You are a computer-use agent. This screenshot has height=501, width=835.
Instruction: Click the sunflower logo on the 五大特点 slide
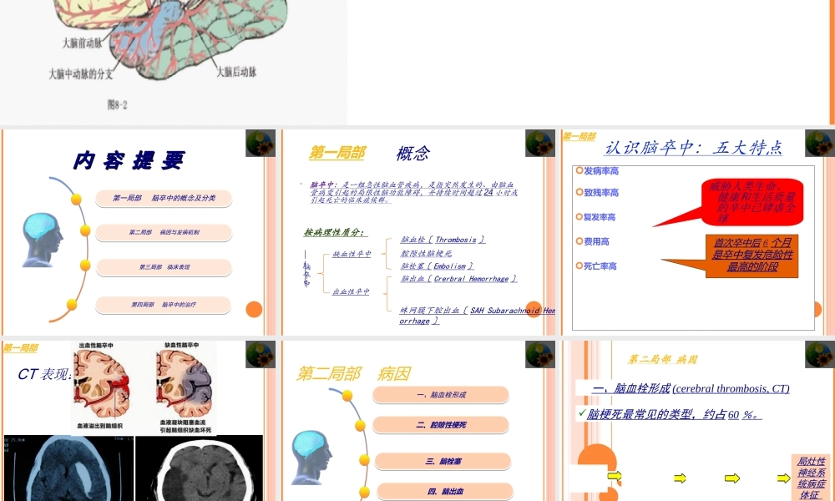(x=820, y=143)
